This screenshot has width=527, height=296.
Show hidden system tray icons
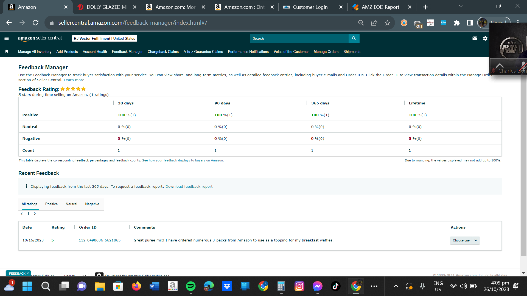click(x=396, y=286)
